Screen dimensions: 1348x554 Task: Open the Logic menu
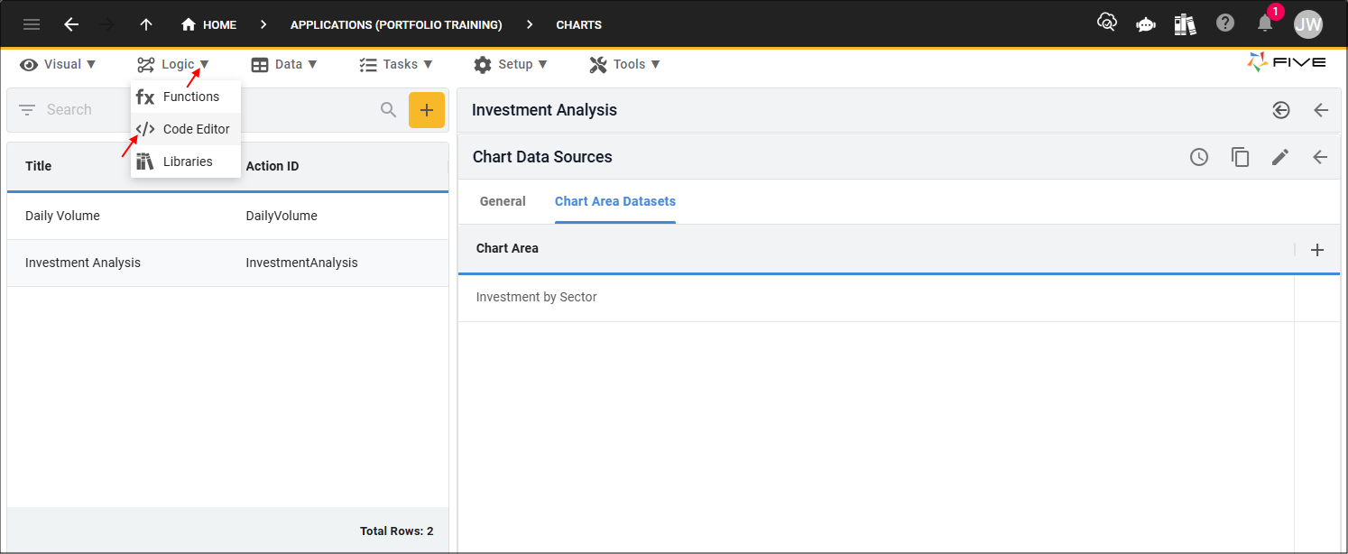pyautogui.click(x=173, y=64)
